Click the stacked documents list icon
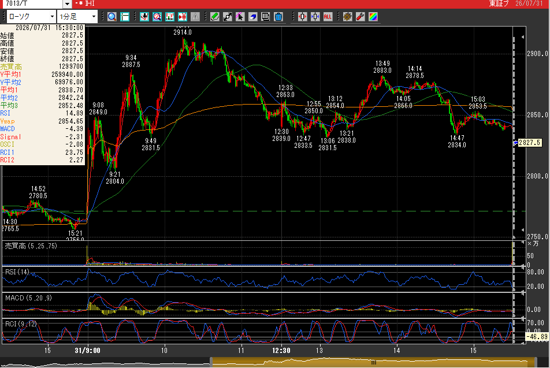Image resolution: width=550 pixels, height=368 pixels. 266,17
